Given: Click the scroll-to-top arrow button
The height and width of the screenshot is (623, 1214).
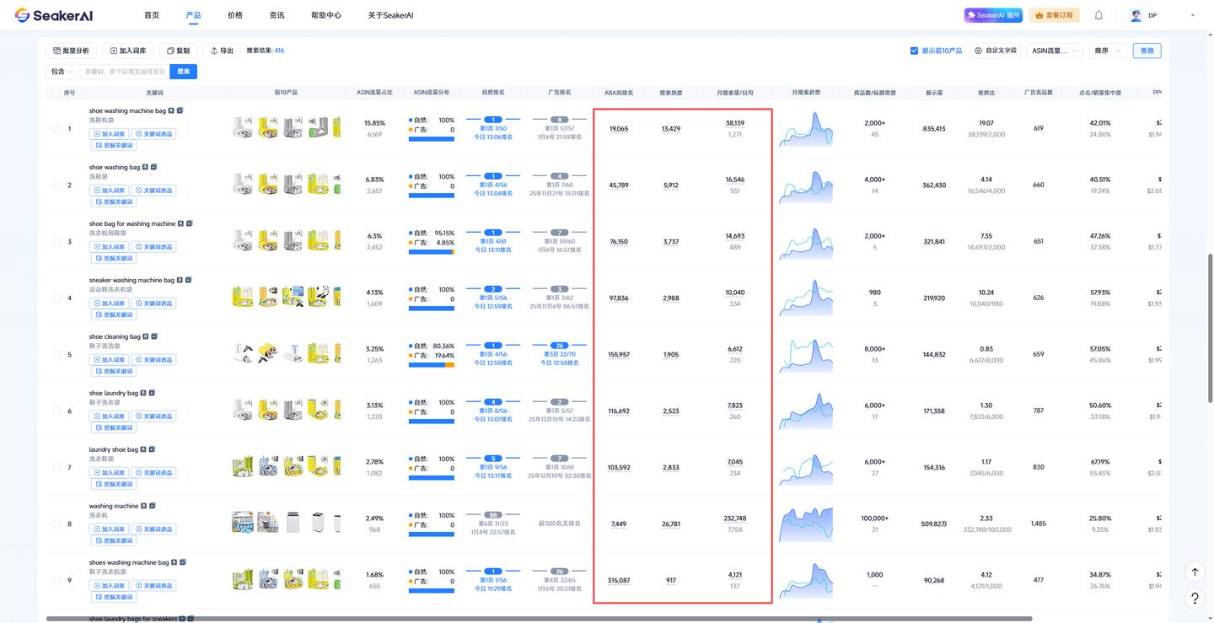Looking at the screenshot, I should click(1195, 572).
